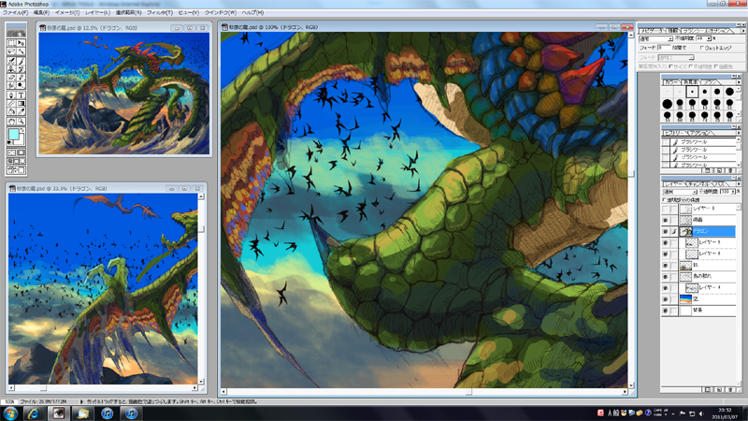Open the Layers palette blend mode dropdown
748x421 pixels.
(x=694, y=192)
